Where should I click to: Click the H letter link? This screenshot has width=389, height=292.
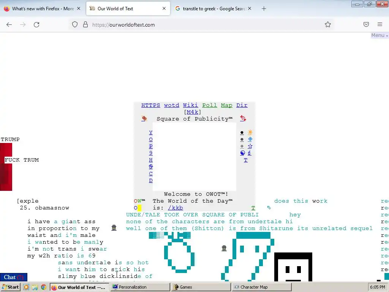[x=150, y=160]
